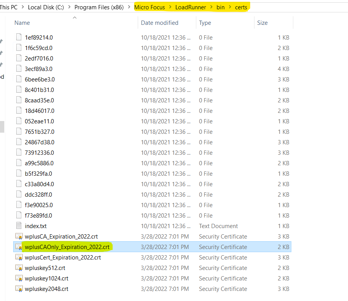The image size is (348, 301).
Task: Select the file named c33a80d4.0
Action: (39, 184)
